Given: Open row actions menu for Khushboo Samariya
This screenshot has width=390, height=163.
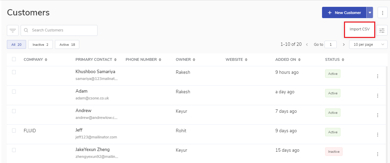Looking at the screenshot, I should (378, 76).
